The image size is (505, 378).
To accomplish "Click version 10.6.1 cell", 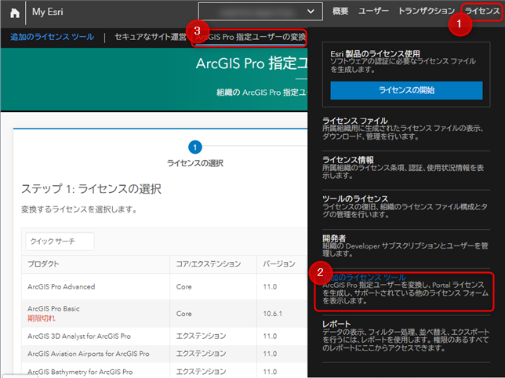I will tap(272, 314).
